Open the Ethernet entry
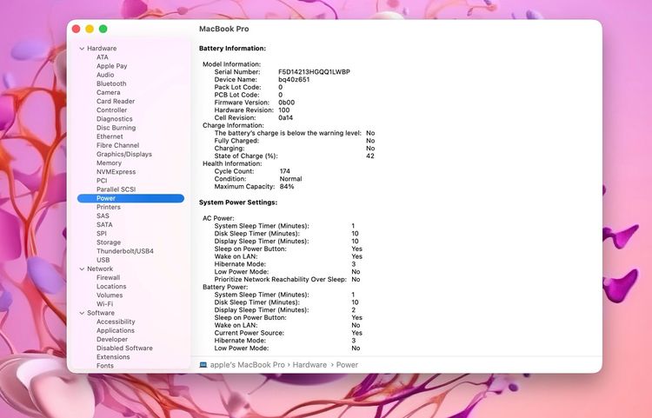The height and width of the screenshot is (418, 652). [110, 136]
